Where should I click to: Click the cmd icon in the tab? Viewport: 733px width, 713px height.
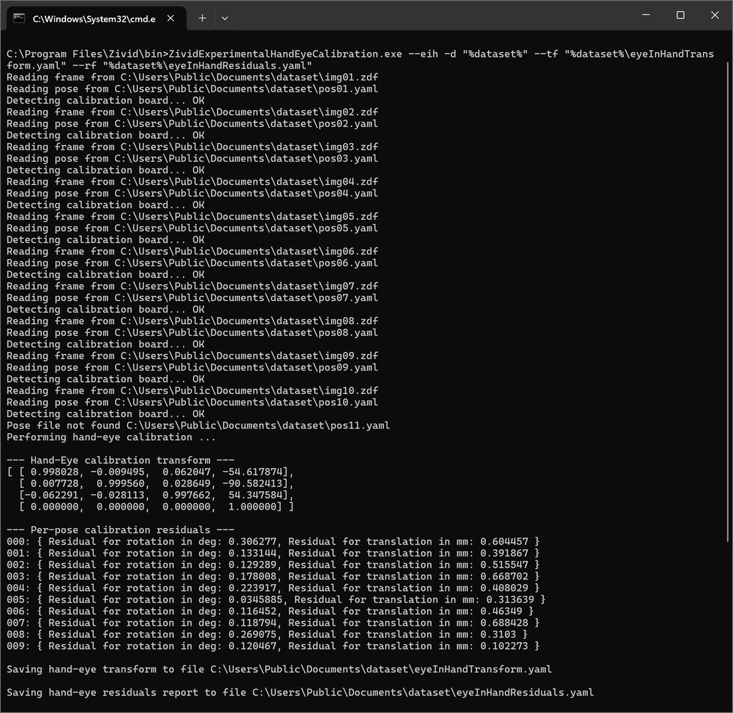19,18
